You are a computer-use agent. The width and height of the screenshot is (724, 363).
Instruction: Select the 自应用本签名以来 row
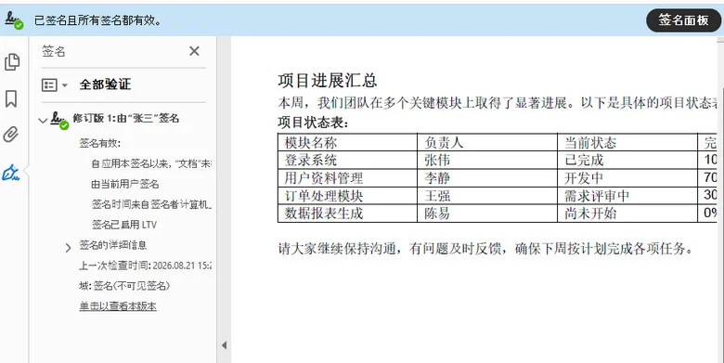(151, 163)
